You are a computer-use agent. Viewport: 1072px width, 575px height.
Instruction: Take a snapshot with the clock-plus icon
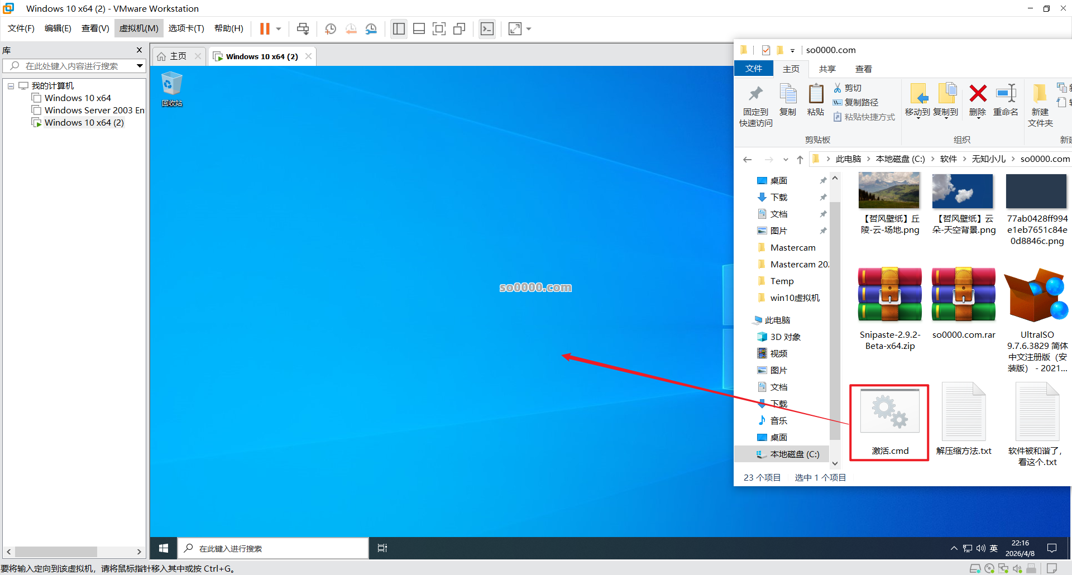[331, 29]
